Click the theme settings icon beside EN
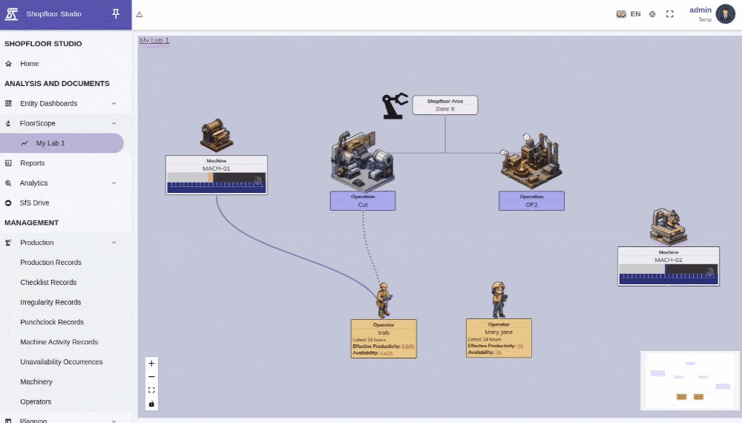742x423 pixels. pyautogui.click(x=652, y=14)
